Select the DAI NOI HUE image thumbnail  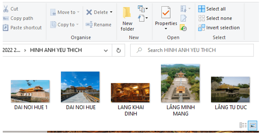[x=80, y=87]
